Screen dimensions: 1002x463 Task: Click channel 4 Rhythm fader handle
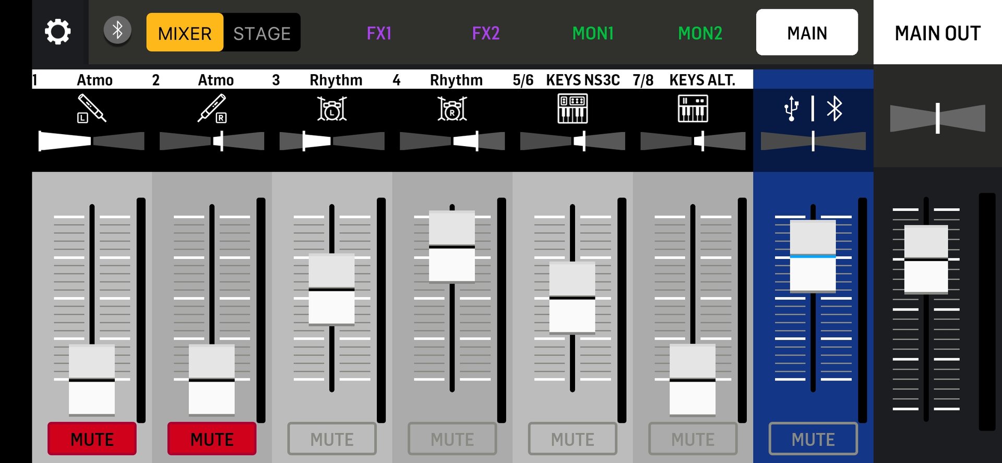[452, 246]
